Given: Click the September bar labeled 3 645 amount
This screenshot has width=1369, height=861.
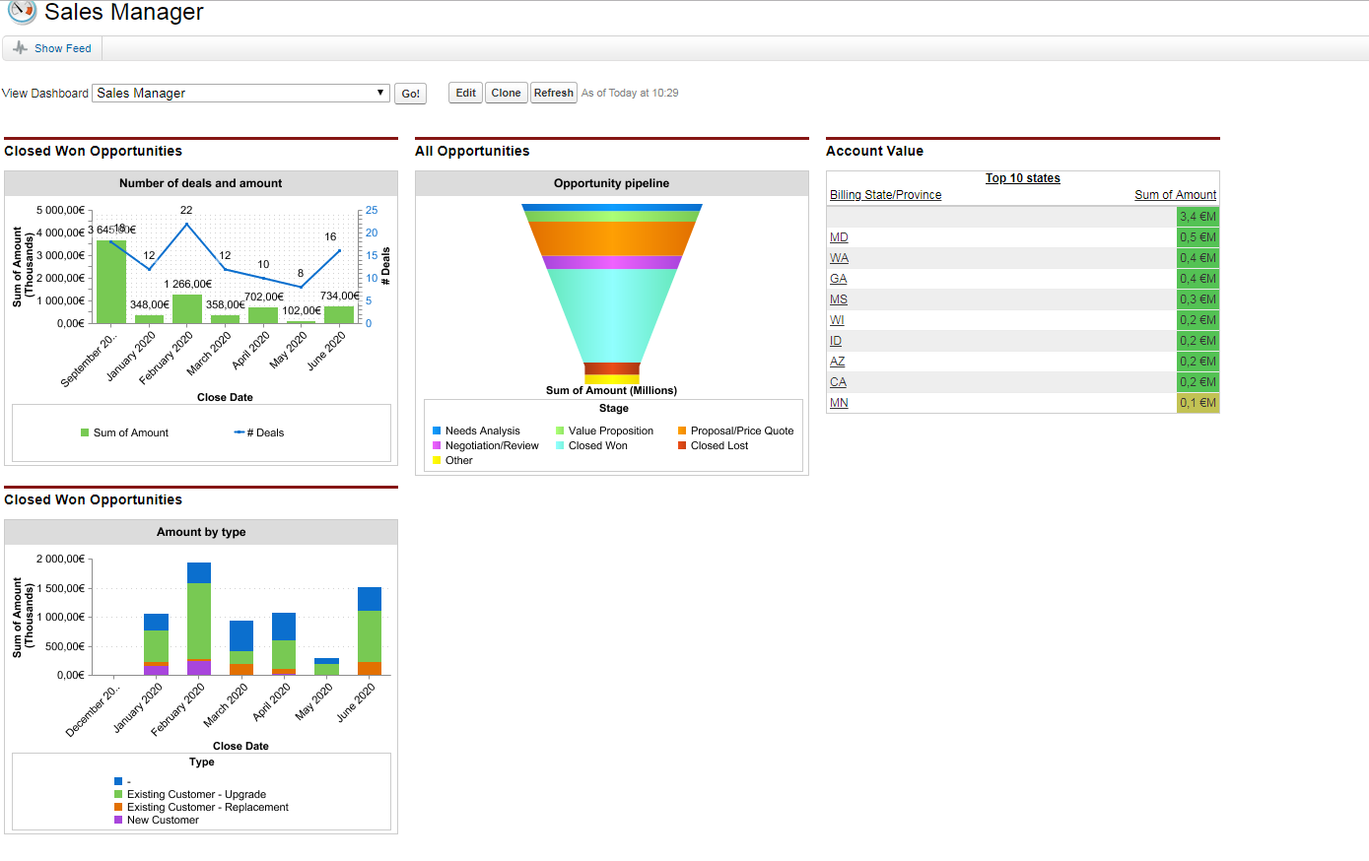Looking at the screenshot, I should 110,282.
